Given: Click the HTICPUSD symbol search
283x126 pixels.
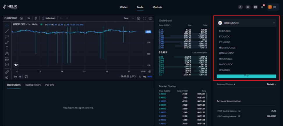Looking at the screenshot, I should click(11, 18).
